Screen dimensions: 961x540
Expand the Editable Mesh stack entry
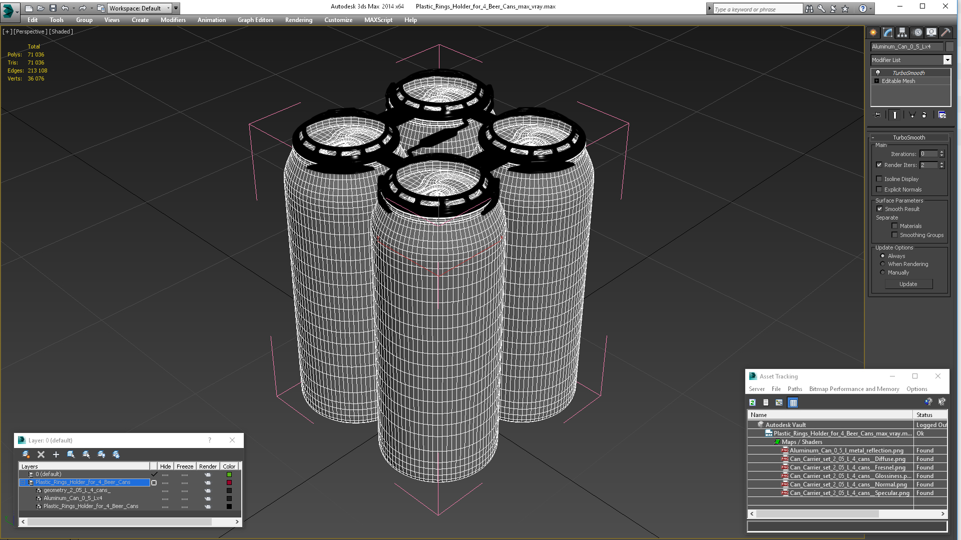coord(876,81)
